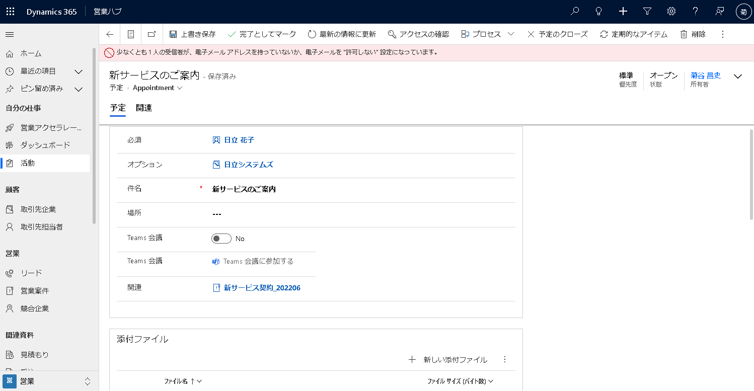Expand ピン留め済み chevron in sidebar
Viewport: 754px width, 391px height.
[79, 89]
